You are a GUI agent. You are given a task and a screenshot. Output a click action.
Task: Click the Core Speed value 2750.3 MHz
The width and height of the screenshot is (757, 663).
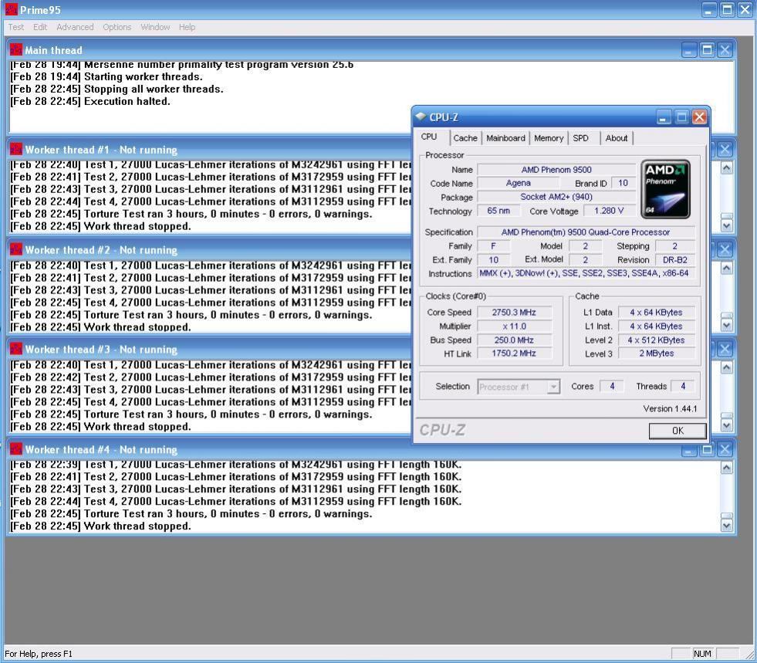pyautogui.click(x=514, y=313)
